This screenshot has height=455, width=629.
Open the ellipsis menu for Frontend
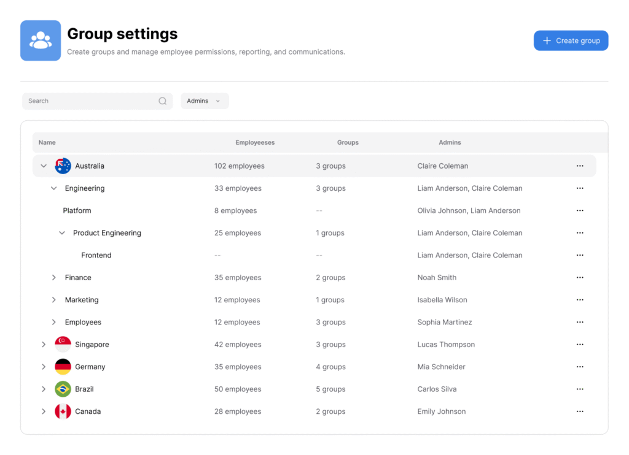[x=580, y=255]
